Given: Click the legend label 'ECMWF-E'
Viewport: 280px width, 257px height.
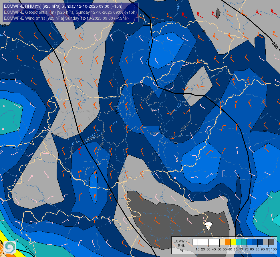Looking at the screenshot, I should click(182, 241).
